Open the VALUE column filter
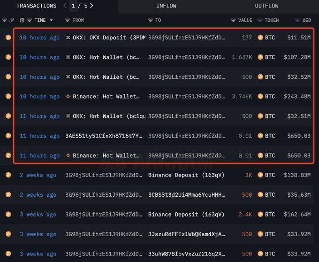This screenshot has height=262, width=319. click(x=233, y=20)
